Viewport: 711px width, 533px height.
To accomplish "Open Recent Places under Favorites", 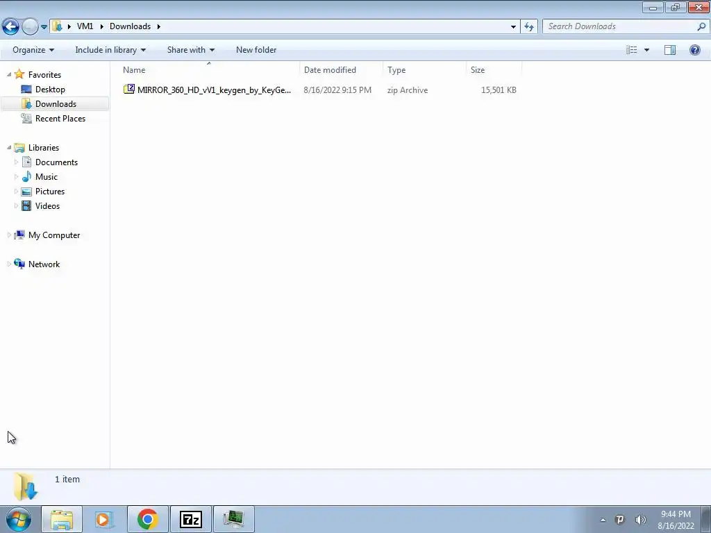I will [60, 118].
